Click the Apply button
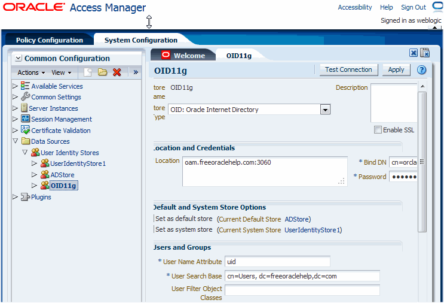The height and width of the screenshot is (303, 444). tap(396, 69)
